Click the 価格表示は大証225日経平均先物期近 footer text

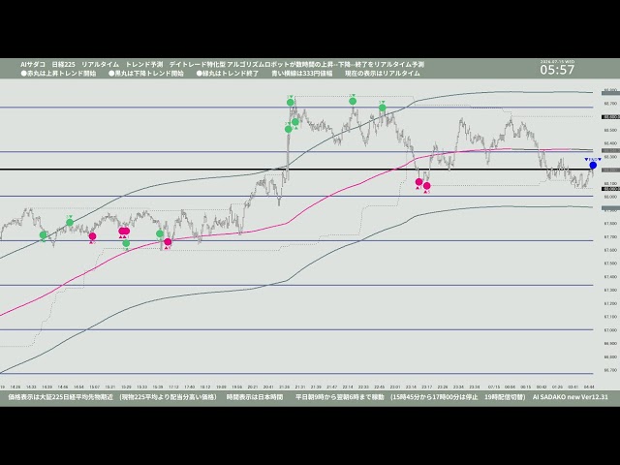[60, 396]
